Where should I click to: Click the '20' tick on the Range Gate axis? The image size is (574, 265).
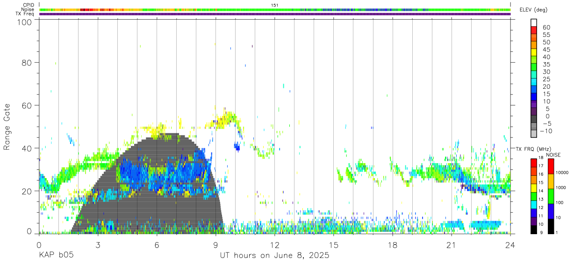(x=28, y=191)
